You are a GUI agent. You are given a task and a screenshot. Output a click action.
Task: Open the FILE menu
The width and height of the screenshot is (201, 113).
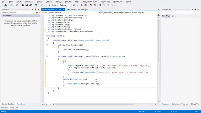pos(4,2)
